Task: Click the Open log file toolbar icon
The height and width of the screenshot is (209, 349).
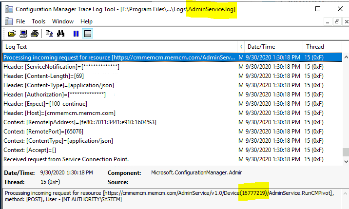Action: click(x=12, y=34)
